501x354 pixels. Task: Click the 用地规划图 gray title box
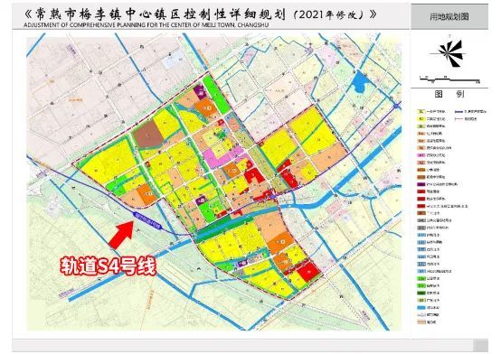449,16
